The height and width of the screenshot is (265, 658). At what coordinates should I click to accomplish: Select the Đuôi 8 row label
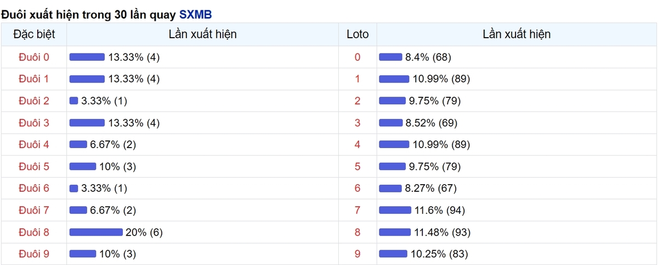pyautogui.click(x=33, y=232)
